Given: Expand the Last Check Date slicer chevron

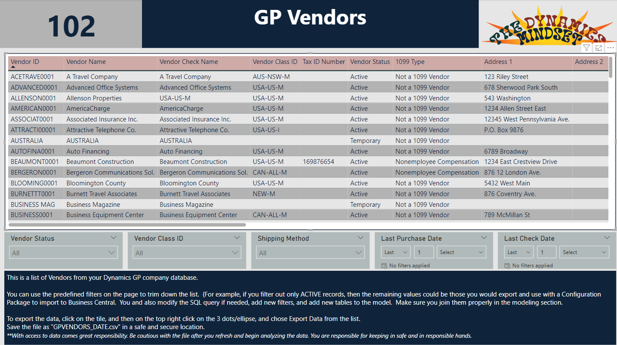Looking at the screenshot, I should click(607, 238).
